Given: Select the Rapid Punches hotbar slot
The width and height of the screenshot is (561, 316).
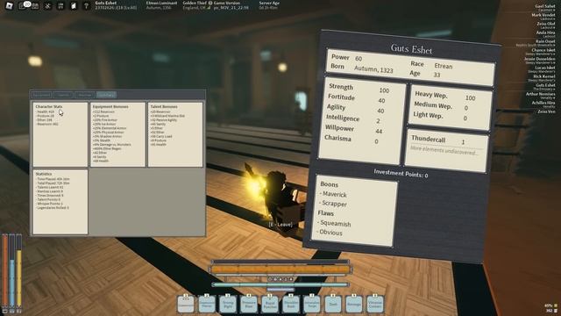Looking at the screenshot, I should [270, 305].
